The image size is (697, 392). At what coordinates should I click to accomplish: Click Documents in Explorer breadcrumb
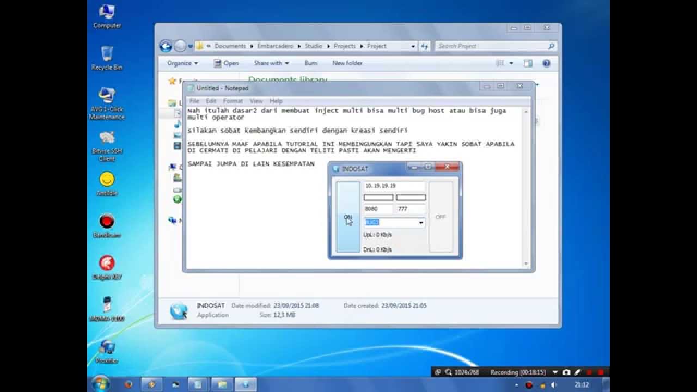pyautogui.click(x=230, y=46)
